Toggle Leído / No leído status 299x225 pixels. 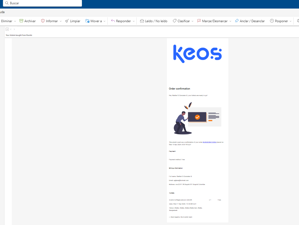point(154,21)
